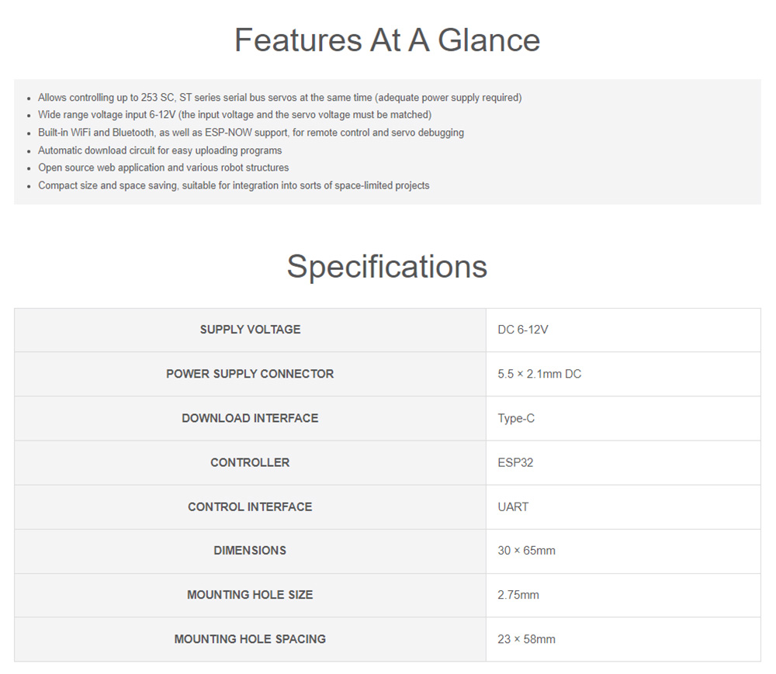Click the "Specifications" heading
This screenshot has height=674, width=776.
point(387,266)
